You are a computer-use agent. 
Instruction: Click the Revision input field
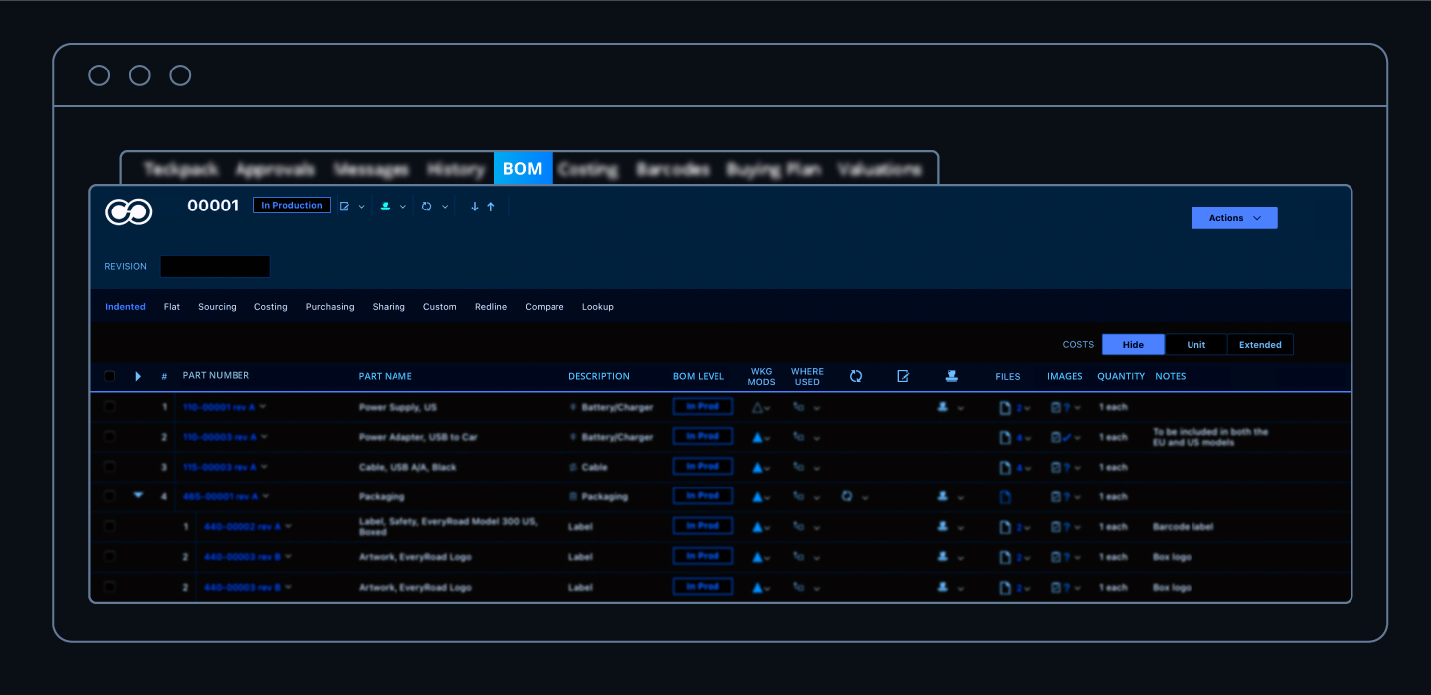[x=216, y=266]
